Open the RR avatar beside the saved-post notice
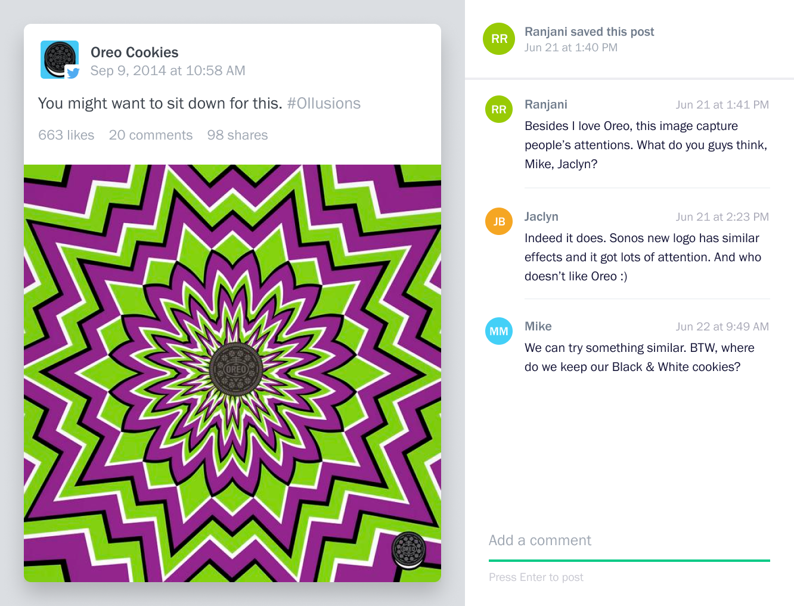Screen dimensions: 794x606 pos(499,39)
